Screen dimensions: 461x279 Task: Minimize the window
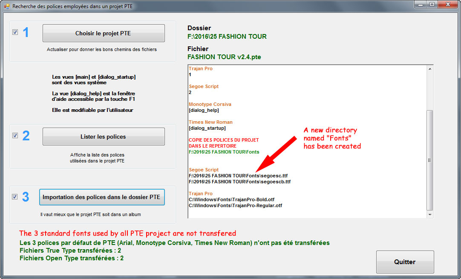(x=421, y=4)
